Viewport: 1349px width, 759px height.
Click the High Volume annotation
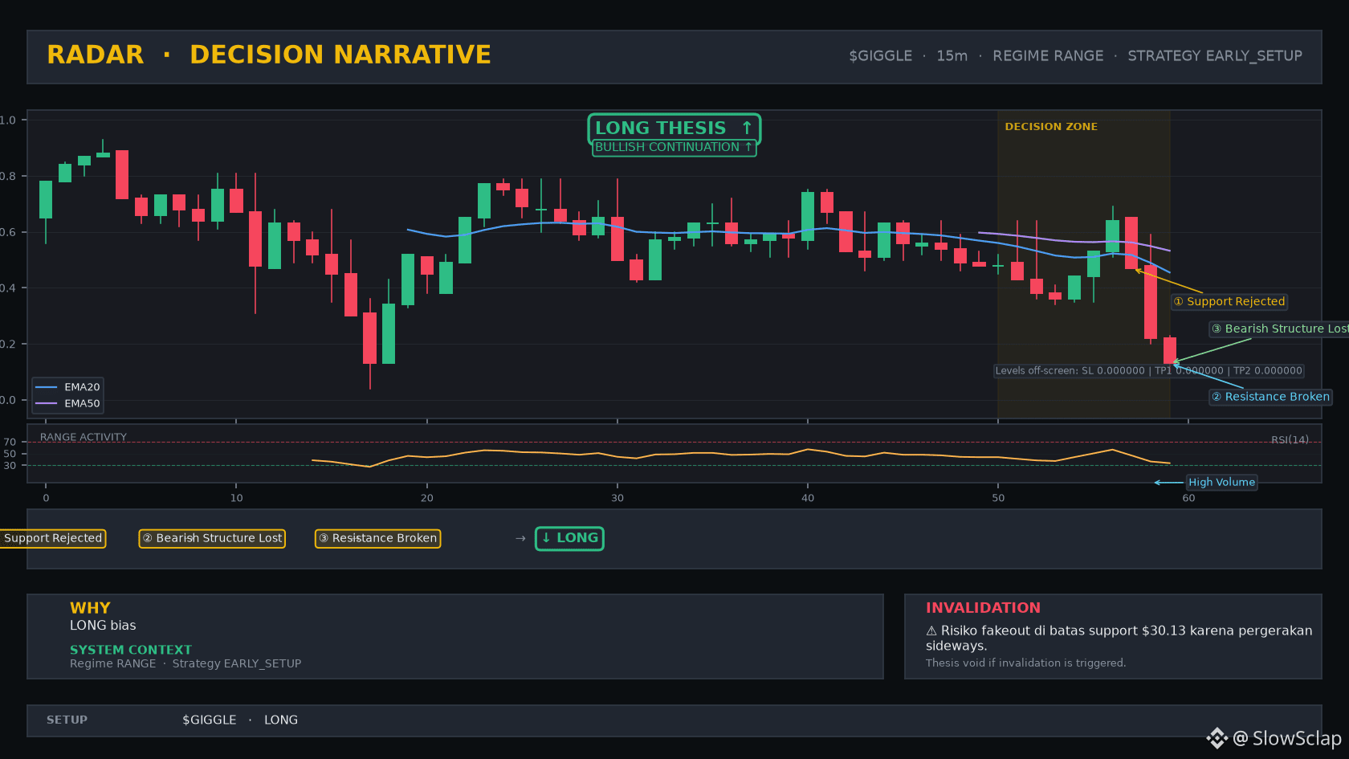tap(1221, 483)
